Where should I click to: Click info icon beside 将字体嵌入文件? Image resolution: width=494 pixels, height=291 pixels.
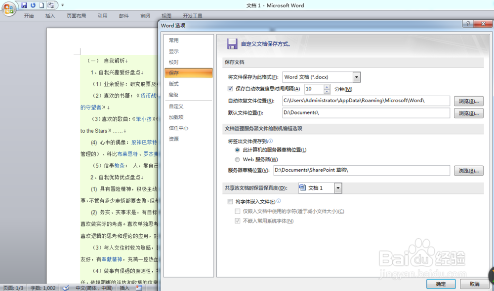[x=279, y=201]
